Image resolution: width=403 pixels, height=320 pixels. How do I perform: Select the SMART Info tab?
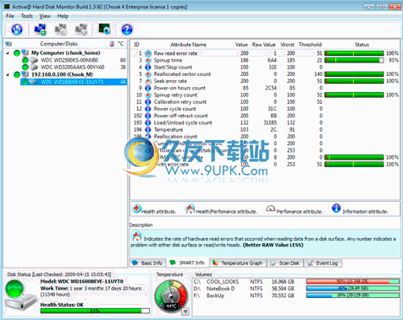(x=187, y=263)
